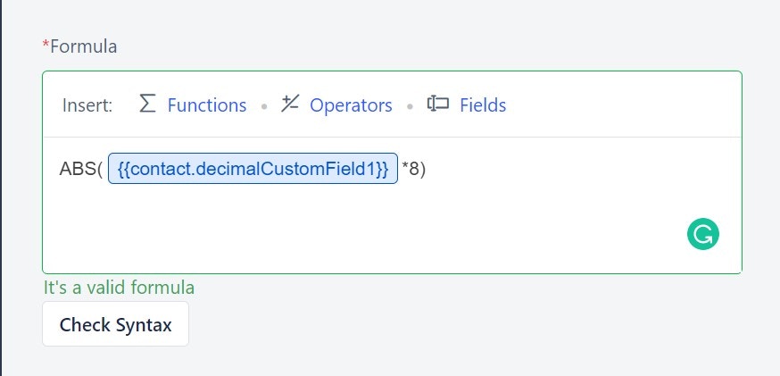The image size is (780, 376).
Task: Place cursor in the ABS( text
Action: tap(80, 169)
